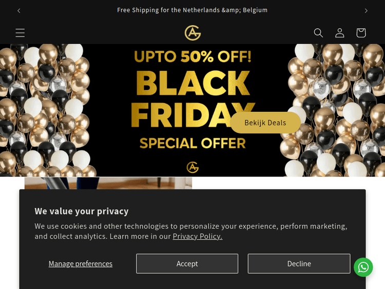Click the 'UPTO 50% OFF!' banner text
The width and height of the screenshot is (385, 289).
pyautogui.click(x=192, y=56)
